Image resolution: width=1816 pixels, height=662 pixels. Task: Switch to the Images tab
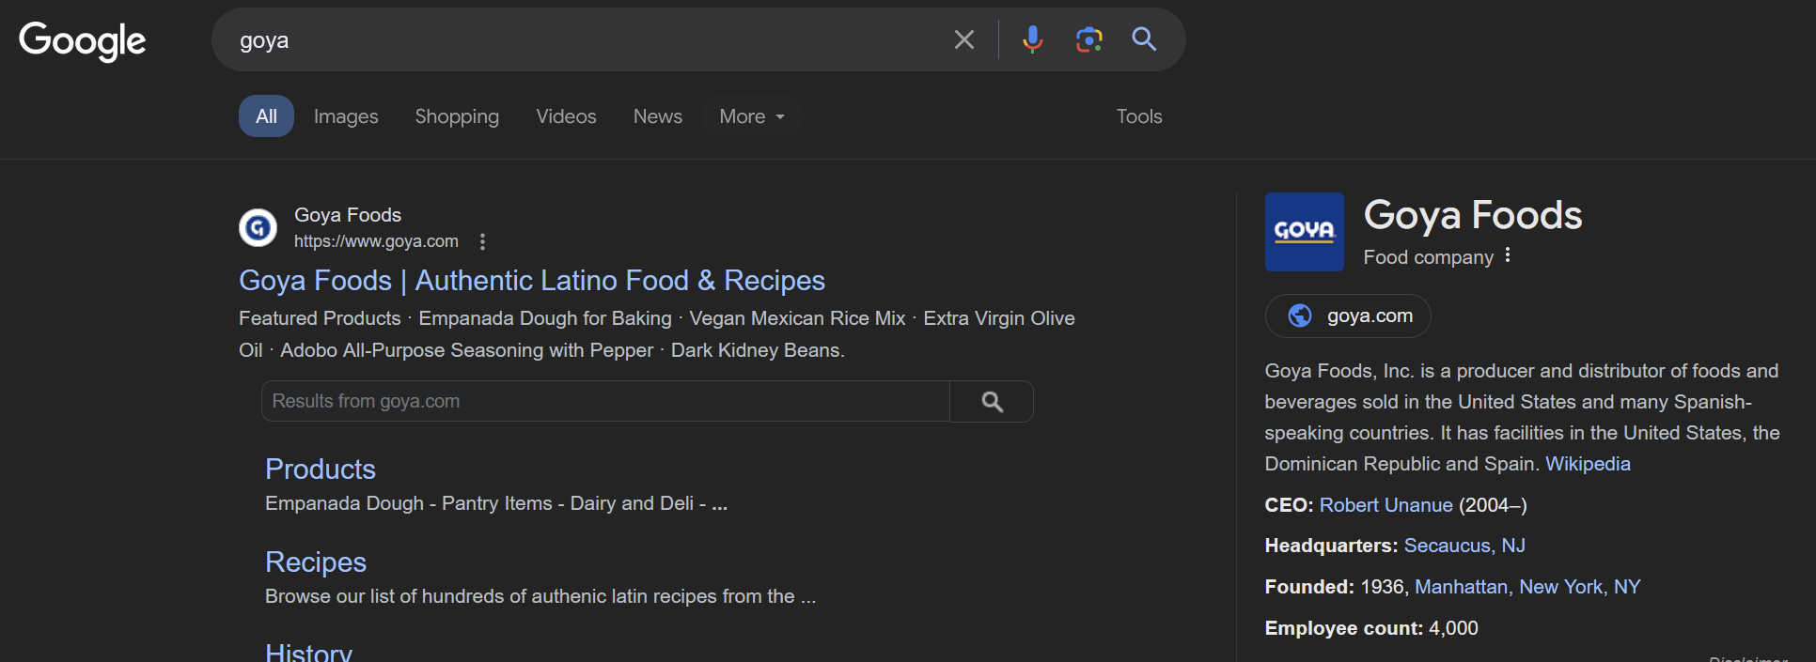point(346,116)
